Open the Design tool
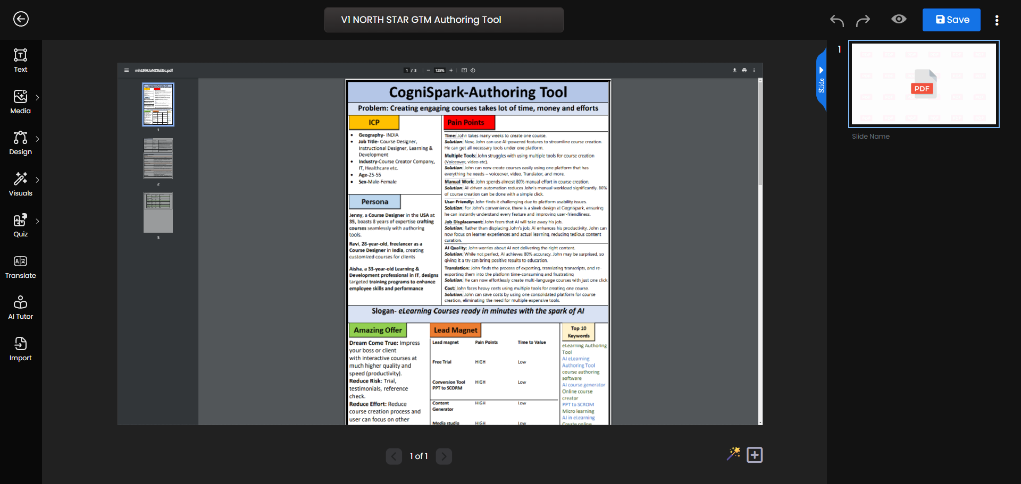 pyautogui.click(x=21, y=142)
